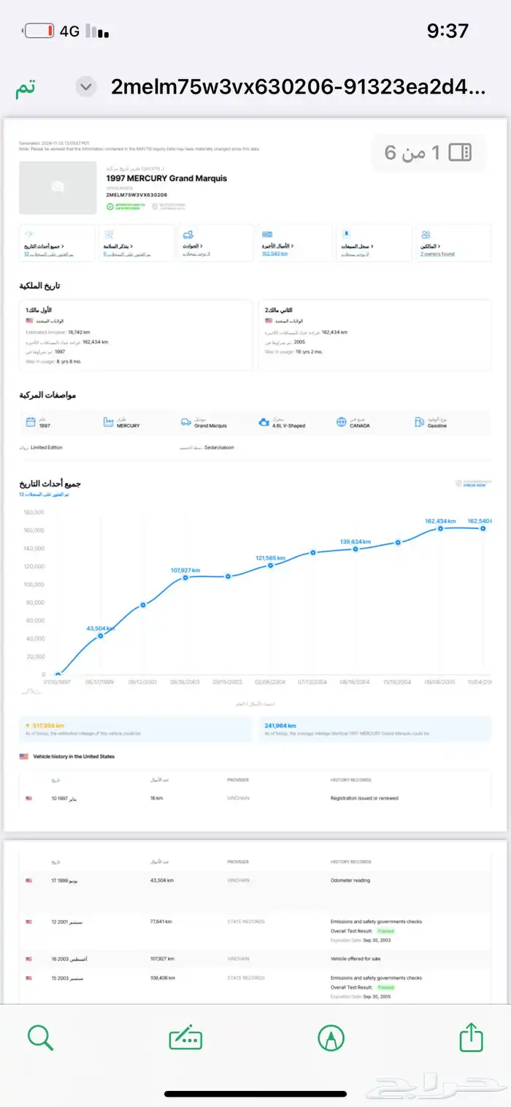The width and height of the screenshot is (511, 1107).
Task: Tap the make factory icon beside MERCURY
Action: 109,422
